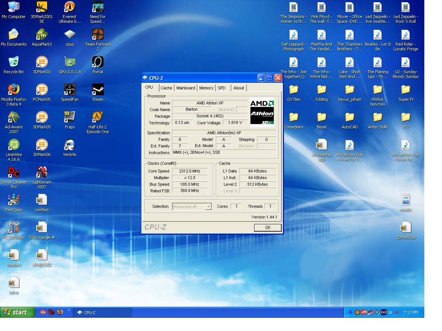This screenshot has width=442, height=331.
Task: Click the OK button in CPU-Z
Action: pyautogui.click(x=268, y=228)
